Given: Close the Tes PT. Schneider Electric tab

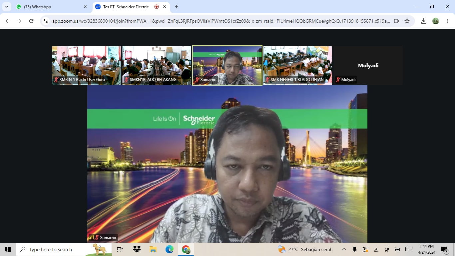Looking at the screenshot, I should [x=165, y=7].
